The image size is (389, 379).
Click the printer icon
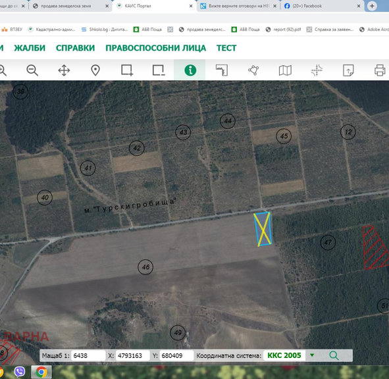[x=380, y=70]
